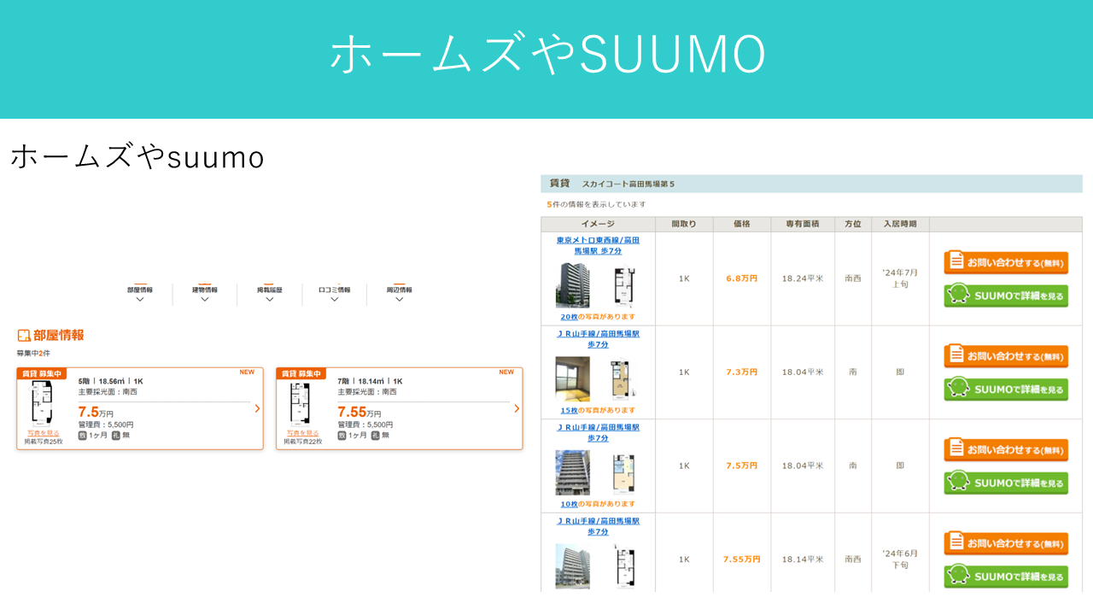Screen dimensions: 1093x615
Task: Click the スカイコート高田馬場第5 header text
Action: 628,184
